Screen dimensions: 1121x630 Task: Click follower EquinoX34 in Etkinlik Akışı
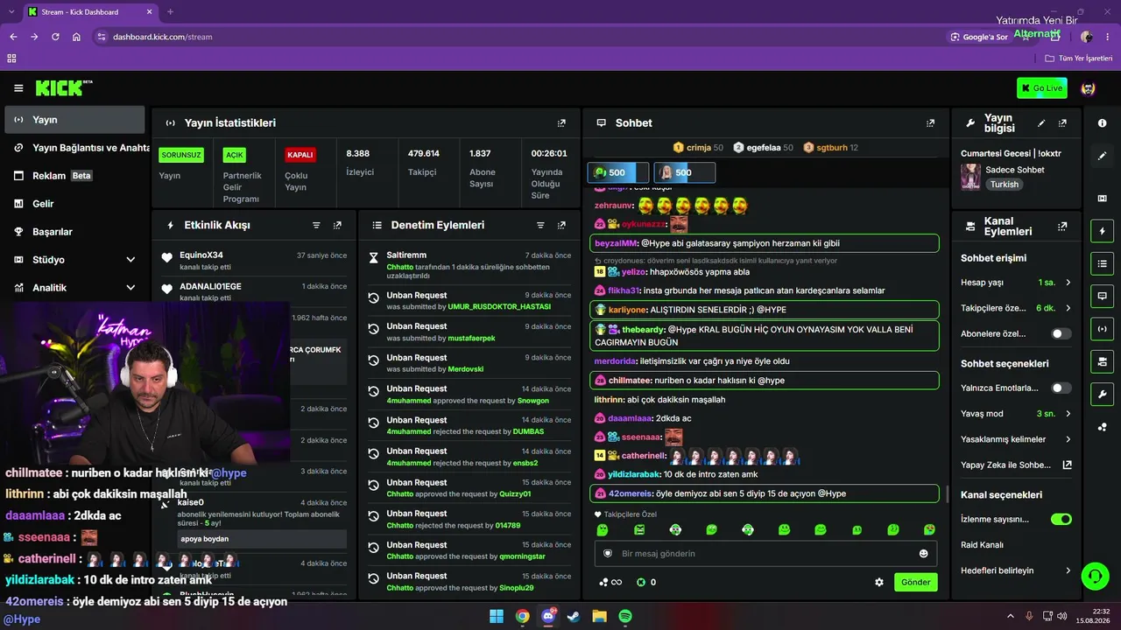tap(201, 255)
